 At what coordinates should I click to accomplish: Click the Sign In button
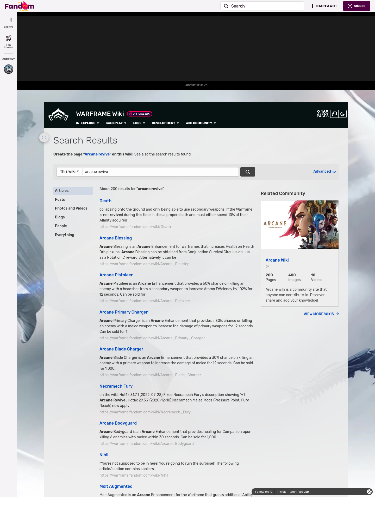(x=357, y=6)
